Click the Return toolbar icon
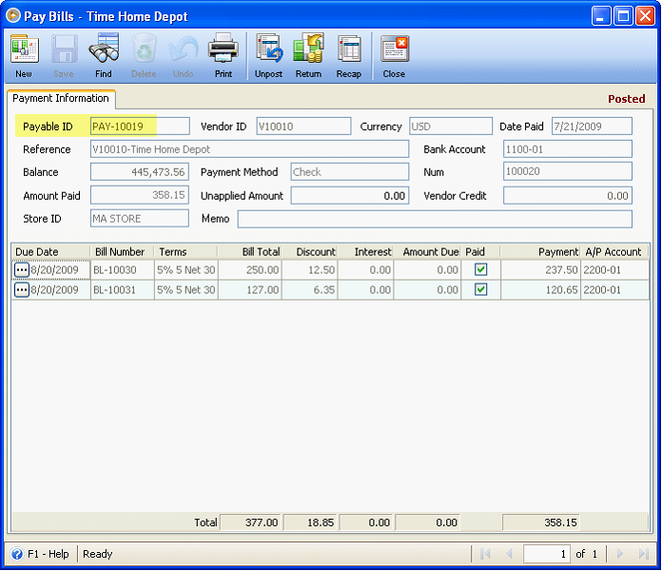 coord(308,55)
